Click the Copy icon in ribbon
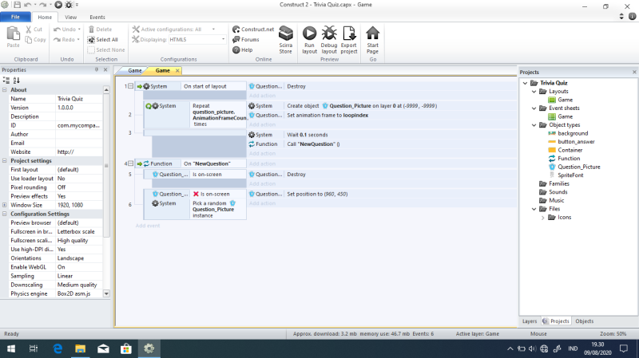 (29, 39)
